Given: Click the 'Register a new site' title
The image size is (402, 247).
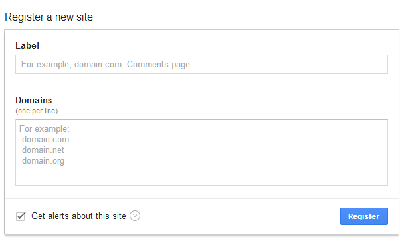Looking at the screenshot, I should pos(49,17).
